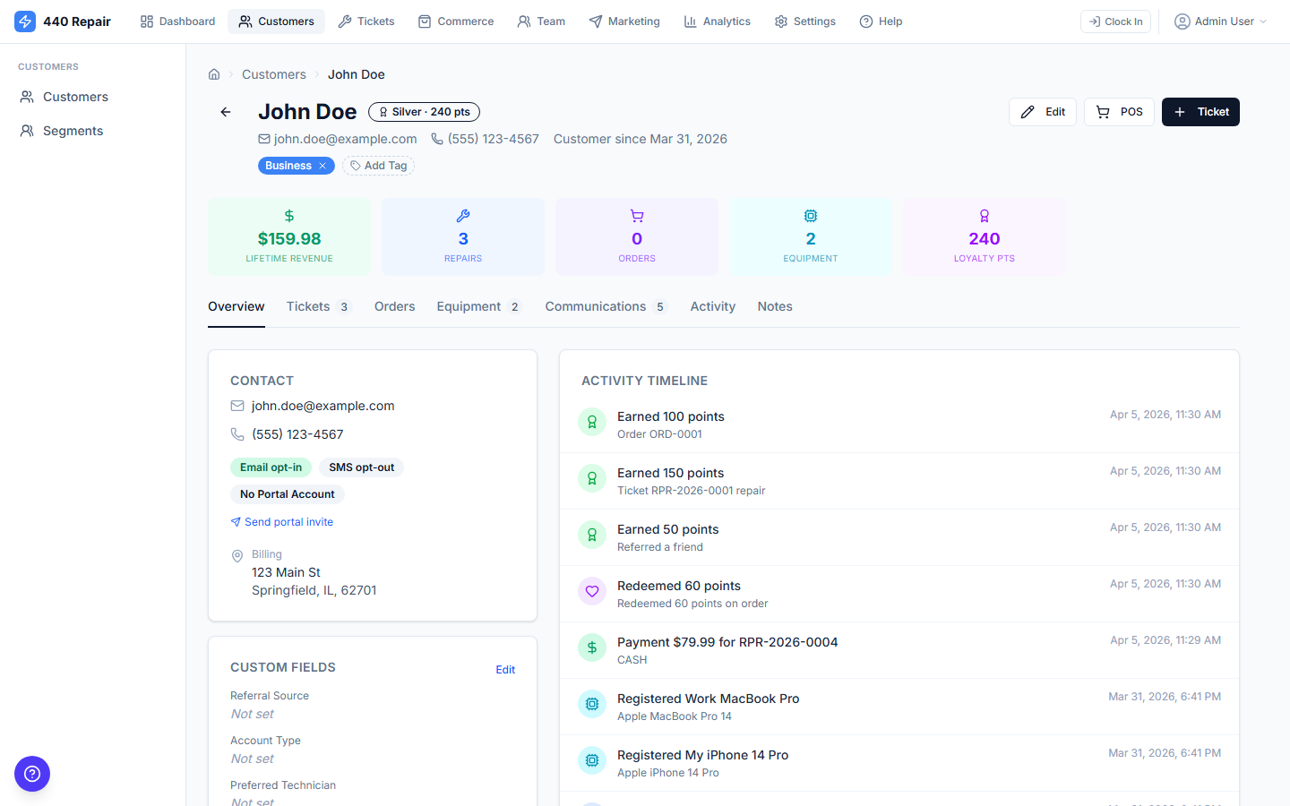Open the Admin User dropdown
The image size is (1290, 806).
pos(1219,21)
